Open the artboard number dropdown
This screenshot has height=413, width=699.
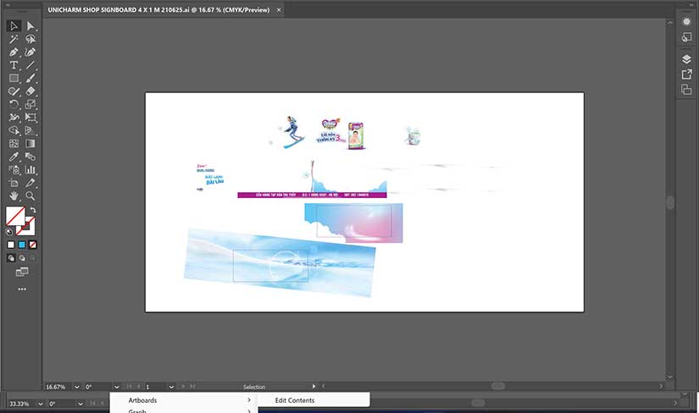(x=171, y=387)
